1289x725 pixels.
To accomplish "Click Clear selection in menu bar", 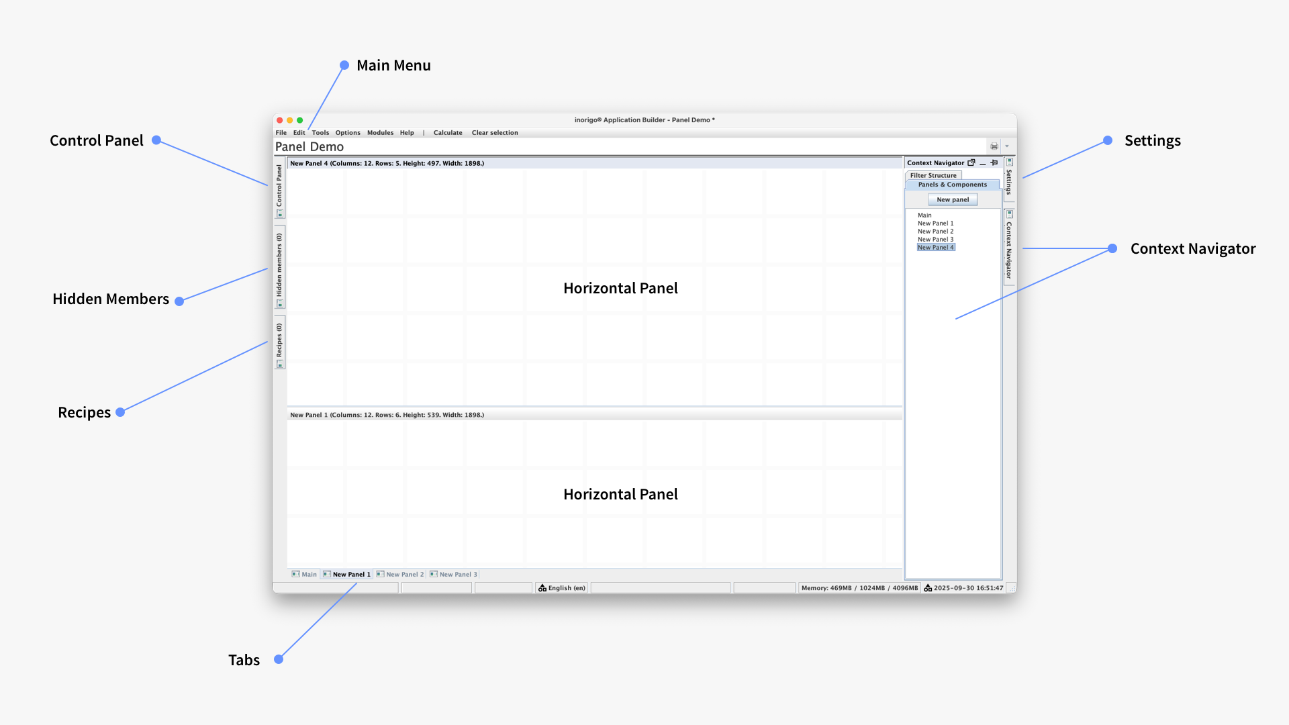I will tap(495, 133).
